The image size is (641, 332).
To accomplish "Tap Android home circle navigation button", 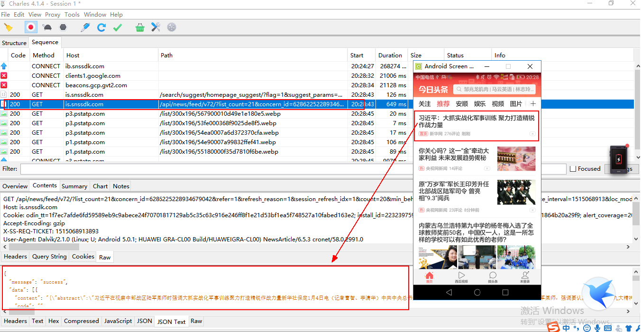I will point(477,292).
